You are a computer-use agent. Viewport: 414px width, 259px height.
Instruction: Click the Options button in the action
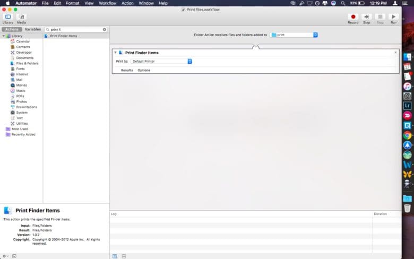point(144,70)
